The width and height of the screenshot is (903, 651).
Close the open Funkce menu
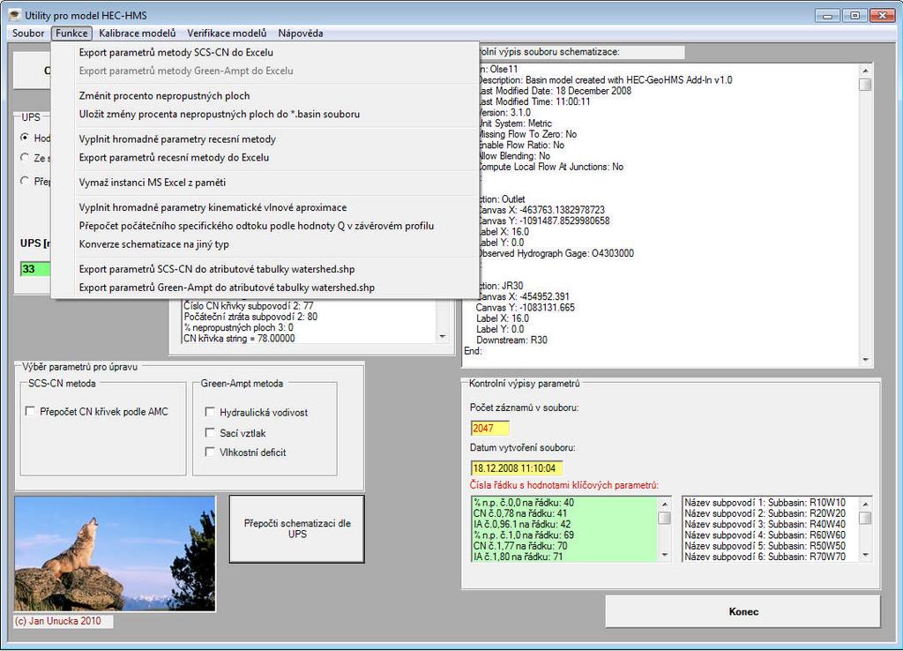pyautogui.click(x=72, y=34)
